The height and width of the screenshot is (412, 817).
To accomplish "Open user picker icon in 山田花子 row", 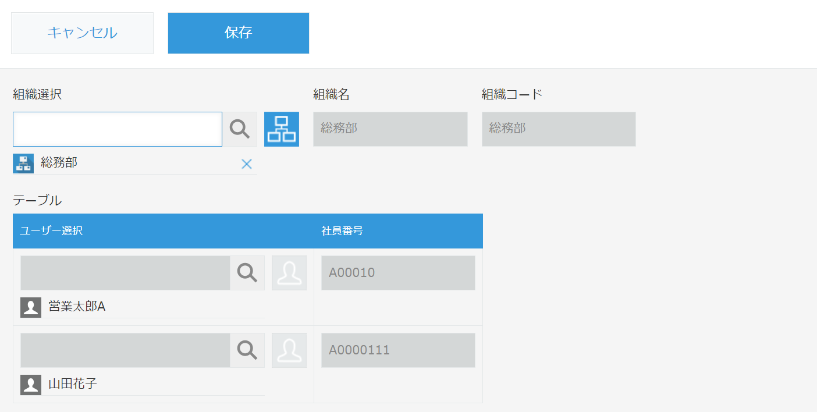I will (x=289, y=350).
